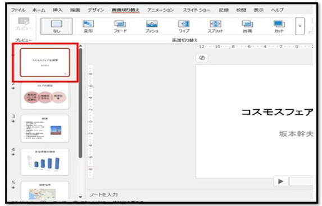The image size is (322, 206).
Task: Click the thumbnail pane vertical scrollbar
Action: (x=80, y=103)
